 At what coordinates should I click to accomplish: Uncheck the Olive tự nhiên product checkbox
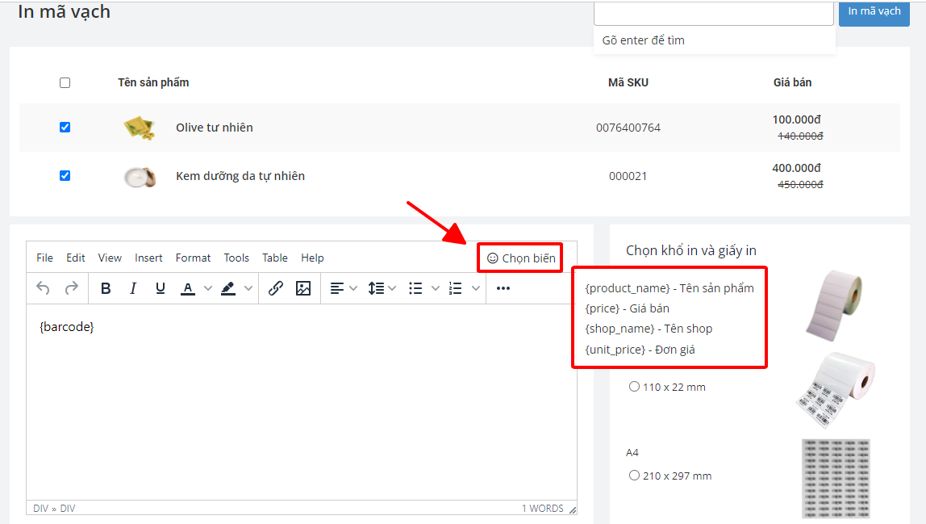click(x=65, y=128)
